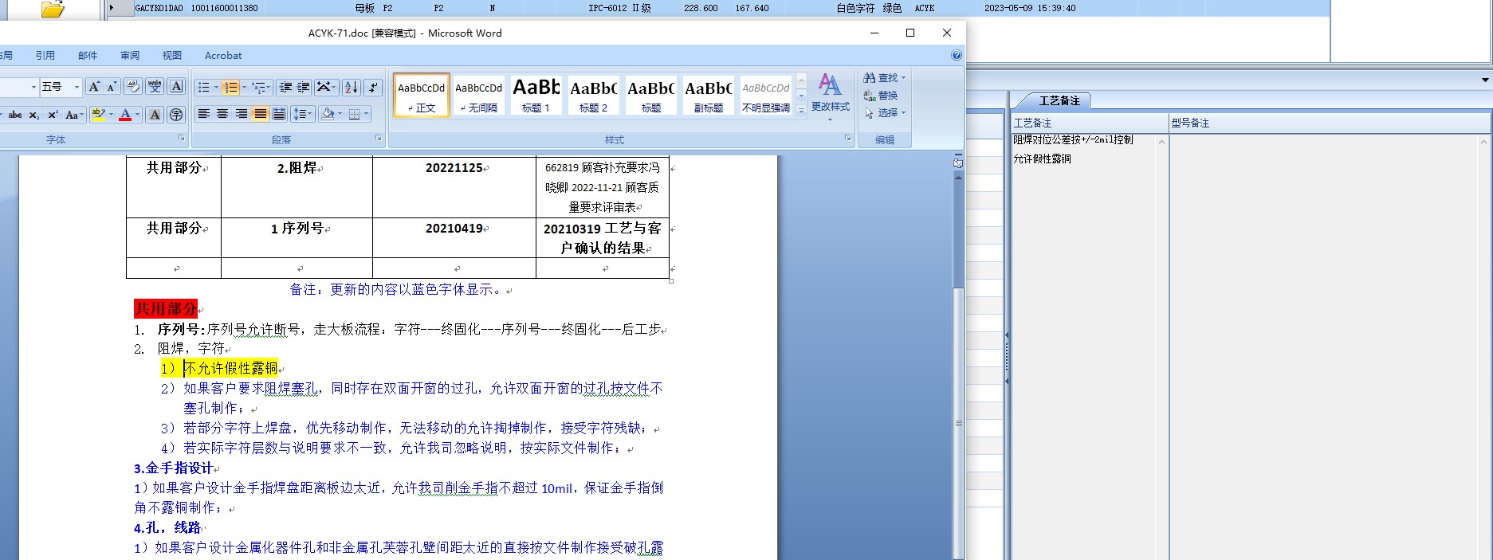The width and height of the screenshot is (1493, 560).
Task: Apply yellow text highlight color
Action: pos(97,115)
